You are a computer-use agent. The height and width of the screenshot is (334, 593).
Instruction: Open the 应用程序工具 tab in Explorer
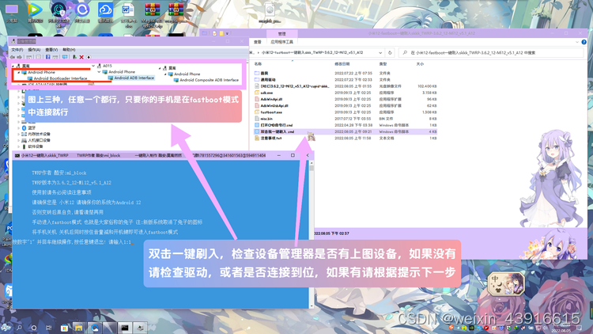pyautogui.click(x=281, y=42)
